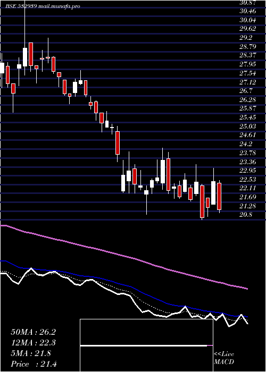Screen dimensions: 266x372
Task: Click the 29.62 price axis label
Action: [x=248, y=29]
